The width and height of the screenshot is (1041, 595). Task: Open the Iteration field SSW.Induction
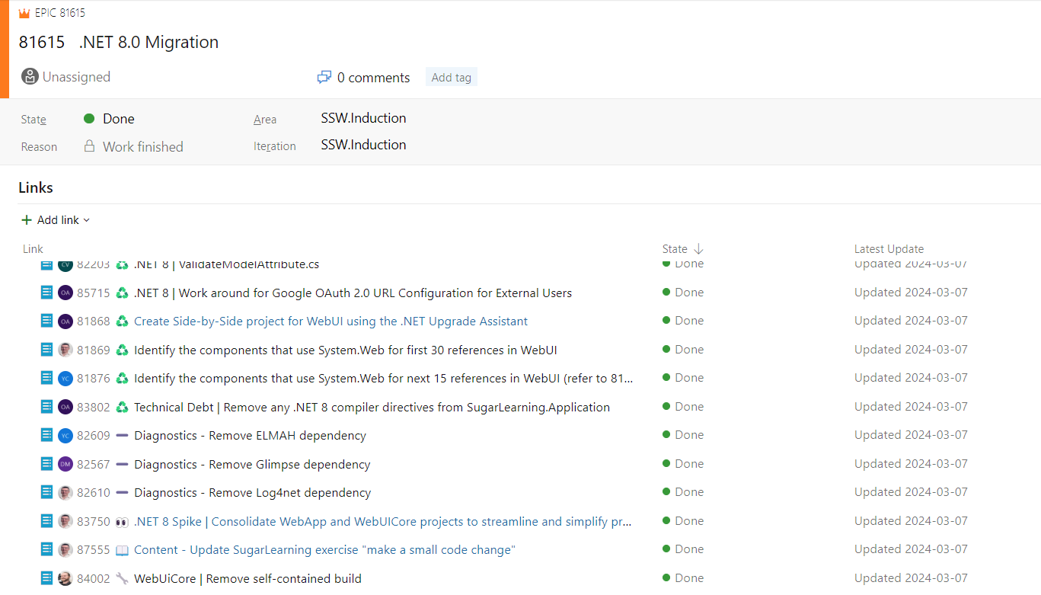click(x=363, y=145)
